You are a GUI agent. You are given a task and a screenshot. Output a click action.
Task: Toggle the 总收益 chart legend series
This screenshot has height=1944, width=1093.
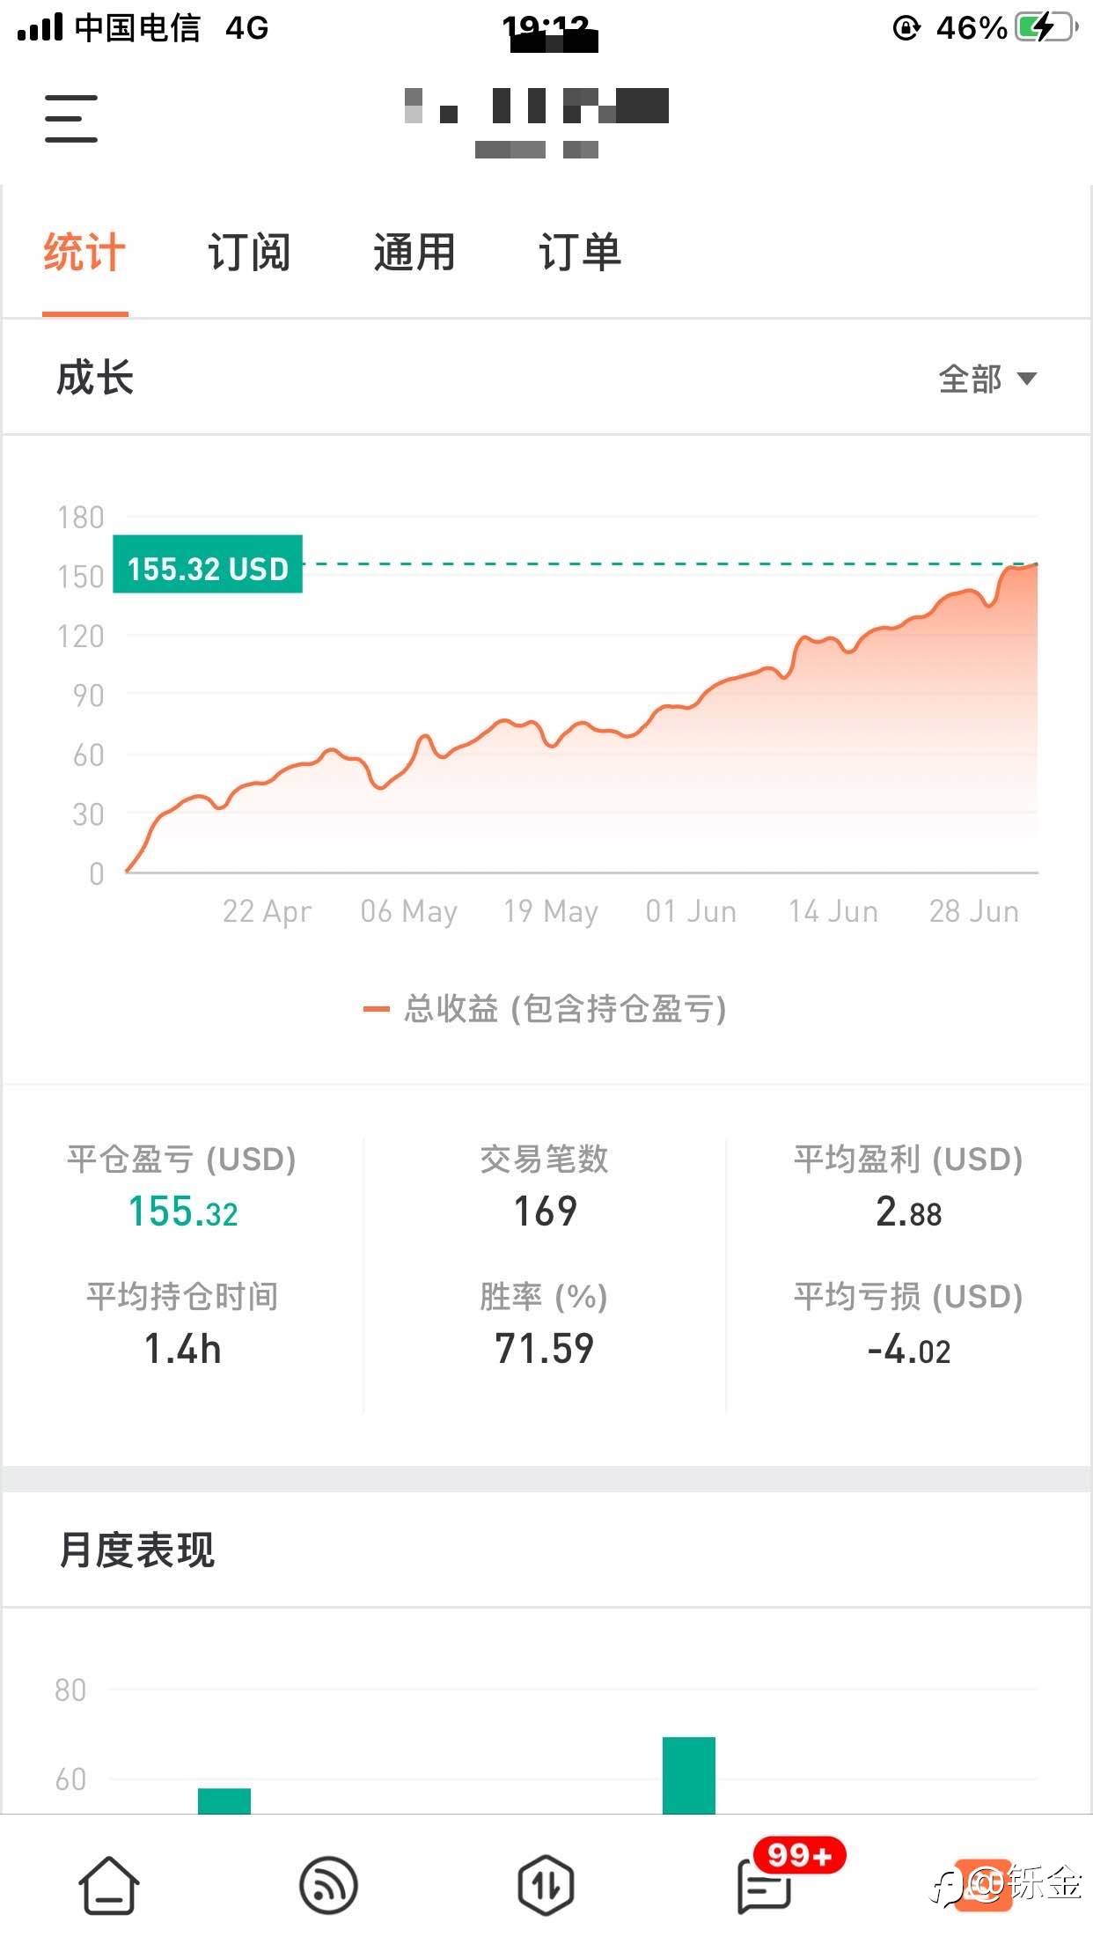pyautogui.click(x=546, y=1009)
